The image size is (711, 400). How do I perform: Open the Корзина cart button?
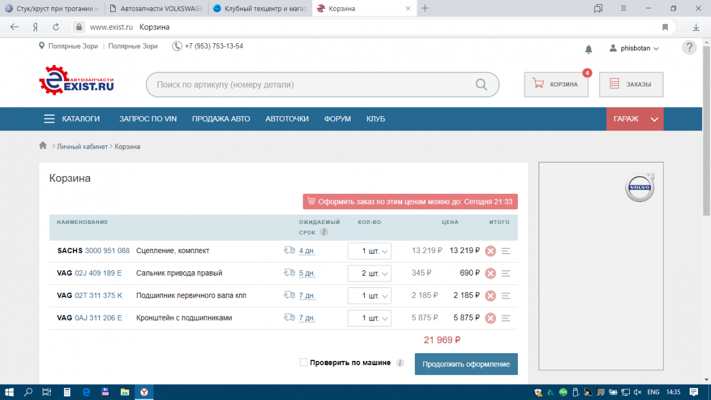pyautogui.click(x=556, y=84)
